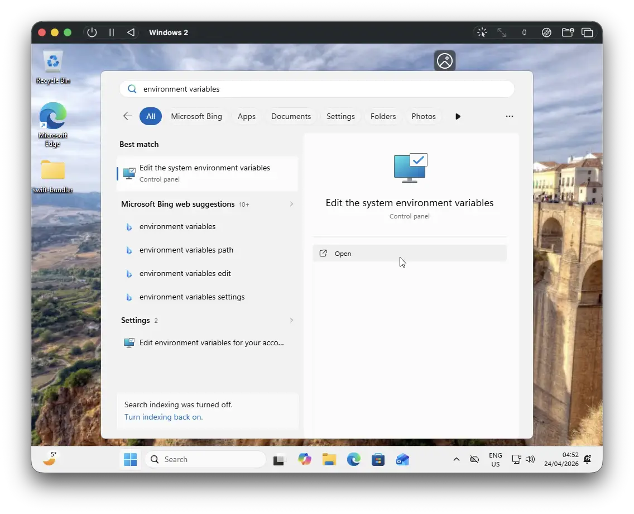634x514 pixels.
Task: Open the Task View taskbar icon
Action: click(x=278, y=460)
